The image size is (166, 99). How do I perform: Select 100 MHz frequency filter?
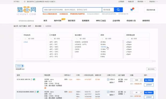coord(103,47)
